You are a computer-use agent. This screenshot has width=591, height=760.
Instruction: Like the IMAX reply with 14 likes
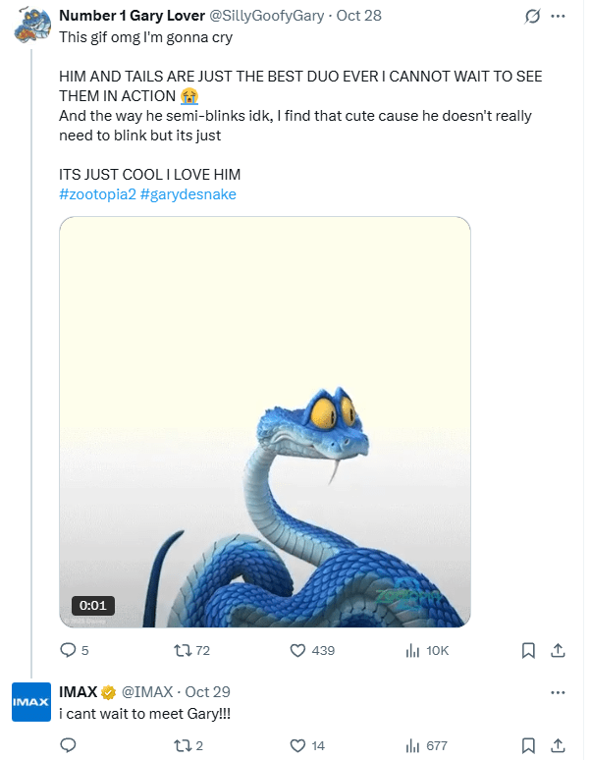[299, 745]
